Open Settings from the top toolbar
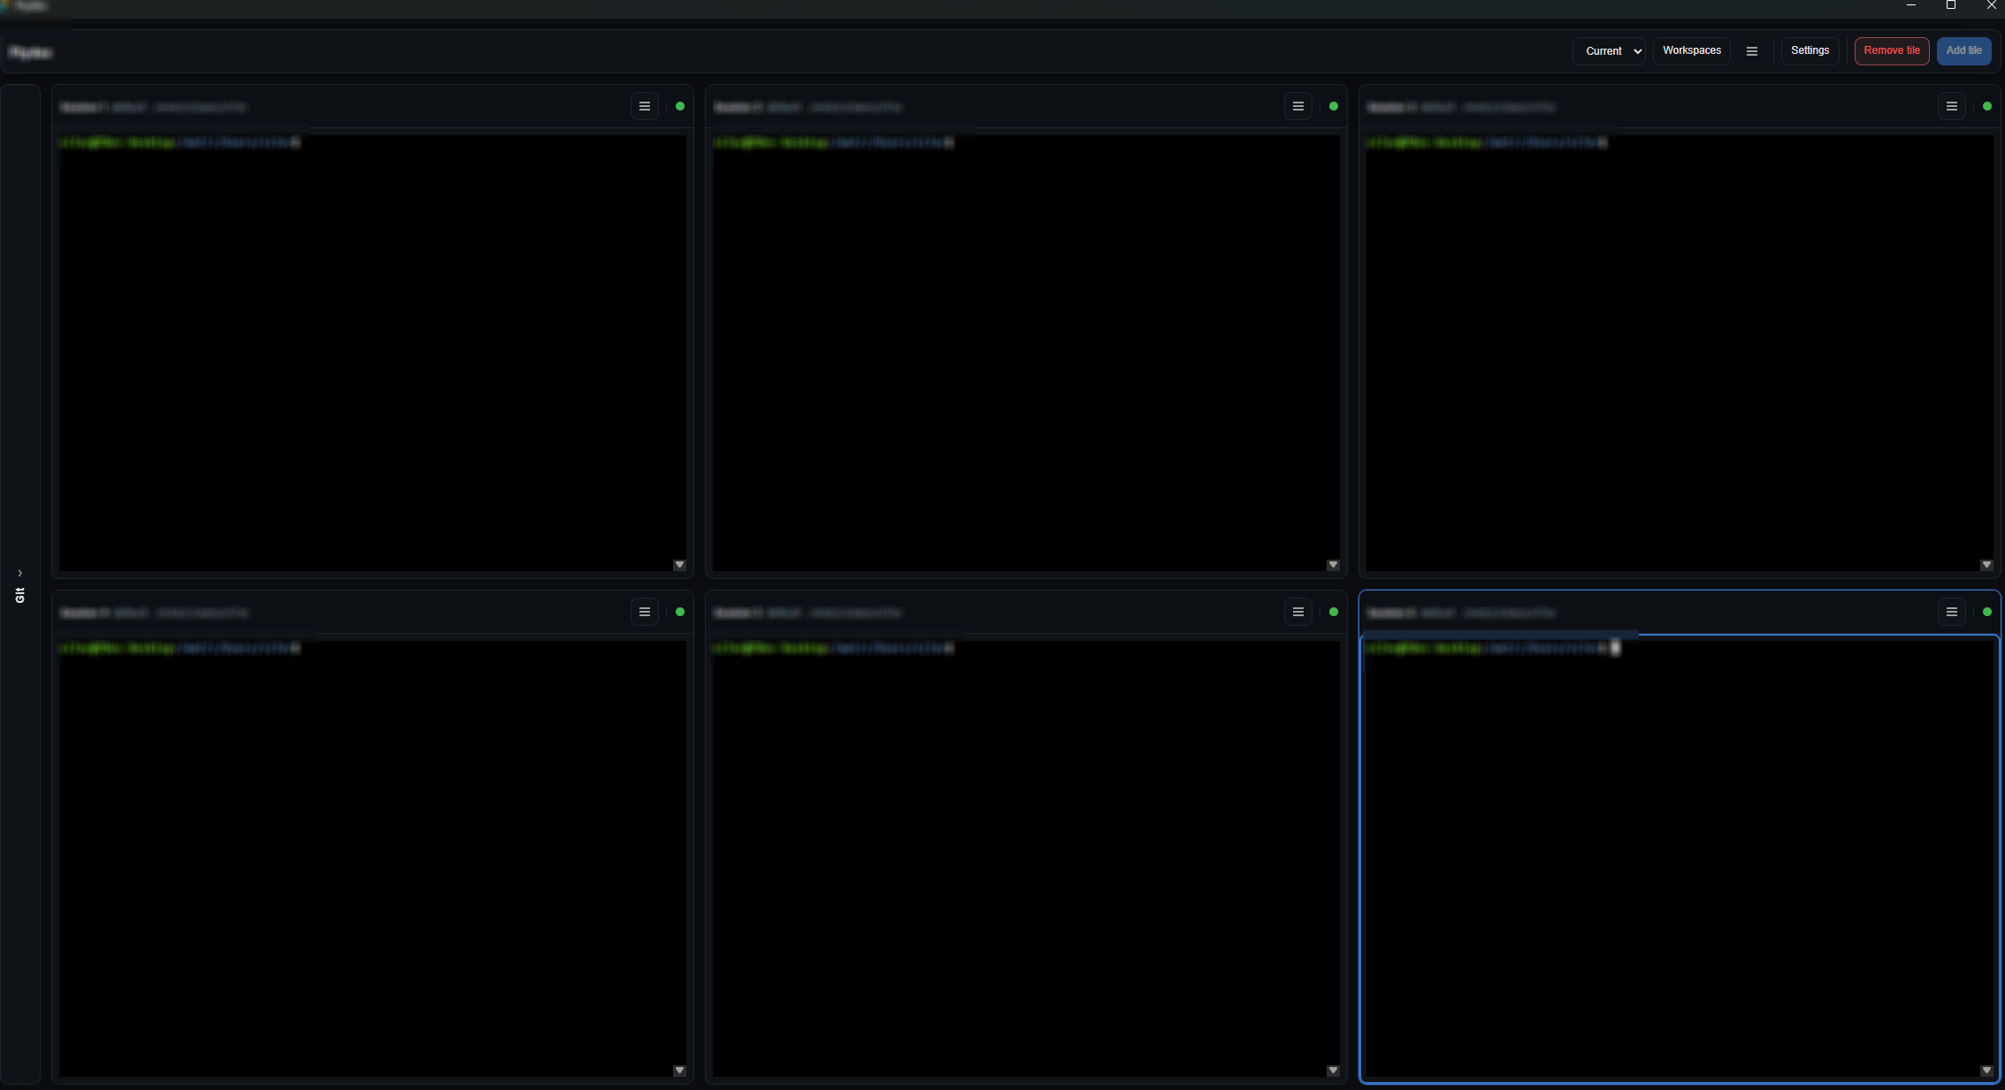 click(x=1810, y=50)
